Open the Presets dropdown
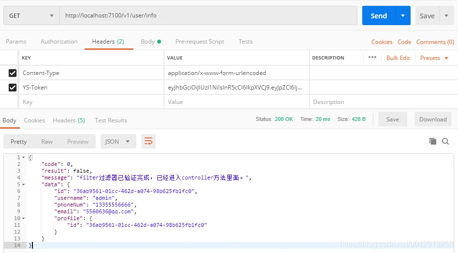The height and width of the screenshot is (253, 458). click(x=434, y=58)
